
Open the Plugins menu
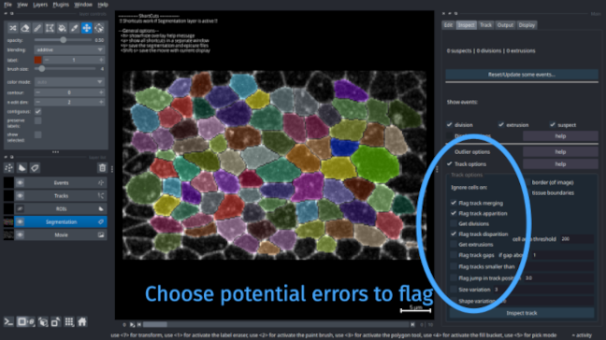click(61, 5)
